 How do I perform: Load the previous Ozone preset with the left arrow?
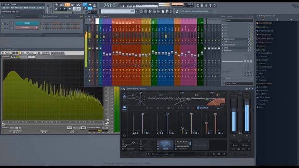coord(199,154)
